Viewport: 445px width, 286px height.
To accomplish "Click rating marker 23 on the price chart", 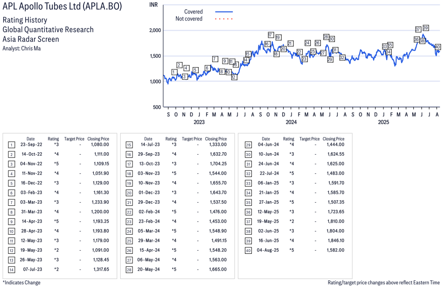I will pyautogui.click(x=304, y=59).
